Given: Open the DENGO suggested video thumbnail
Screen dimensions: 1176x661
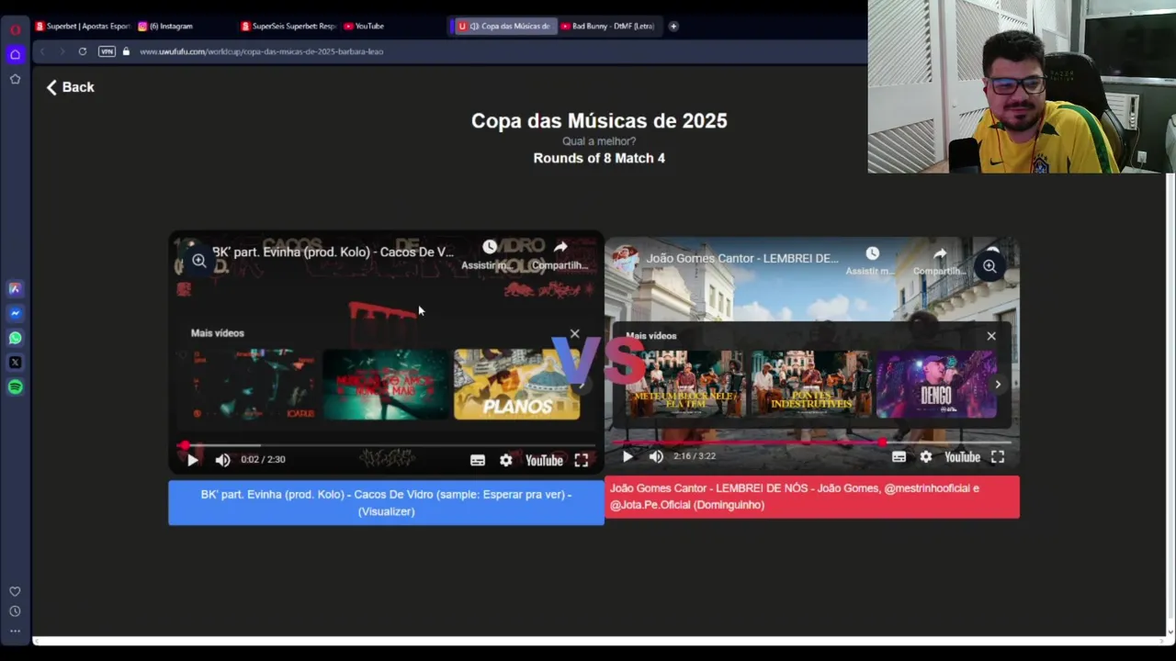Looking at the screenshot, I should [936, 384].
